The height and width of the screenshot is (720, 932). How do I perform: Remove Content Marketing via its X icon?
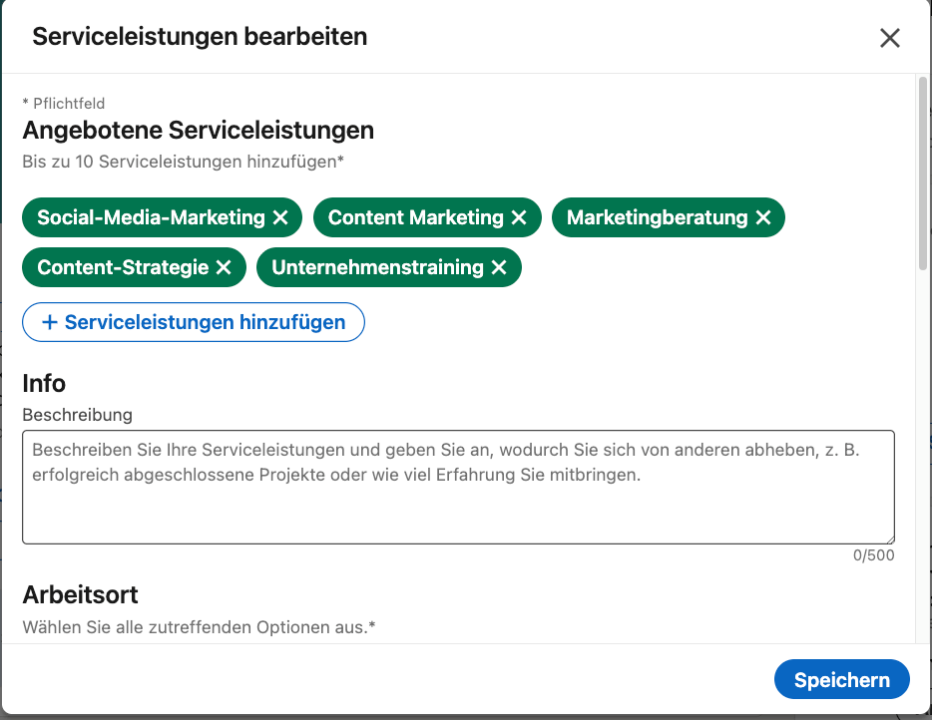pyautogui.click(x=519, y=217)
